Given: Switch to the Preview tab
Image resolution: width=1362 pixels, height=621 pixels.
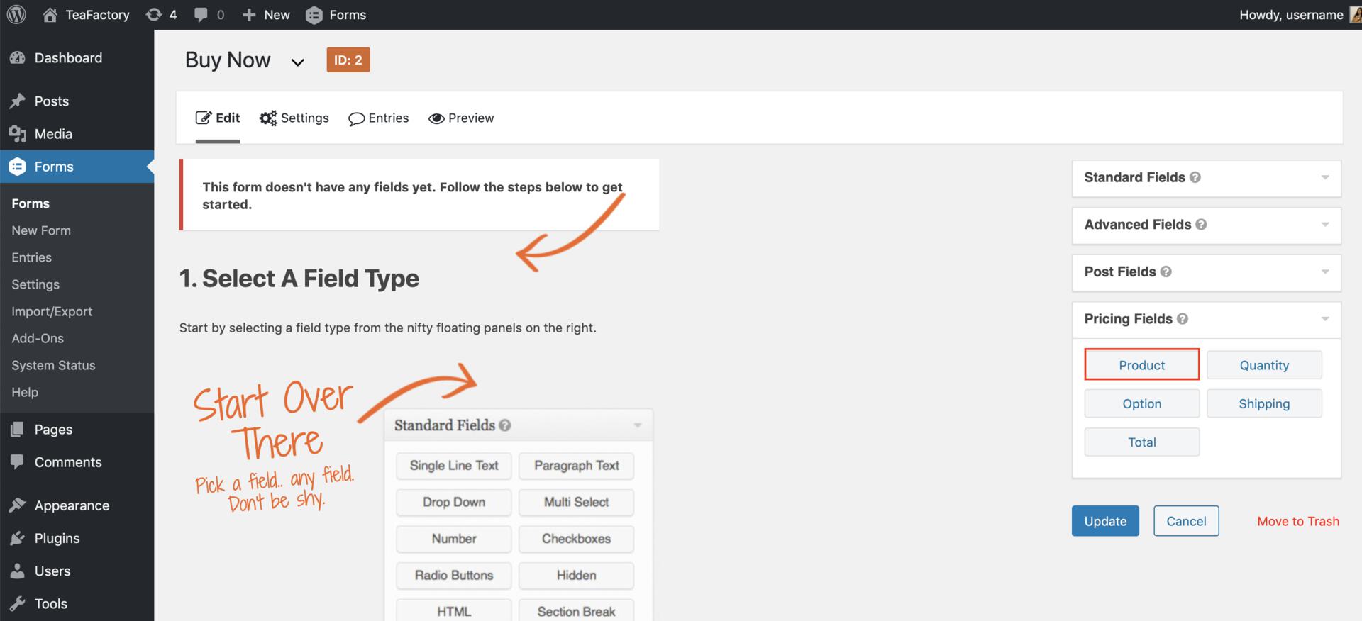Looking at the screenshot, I should (x=461, y=118).
